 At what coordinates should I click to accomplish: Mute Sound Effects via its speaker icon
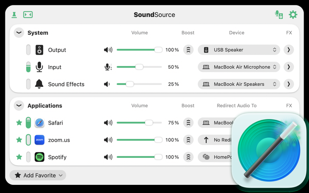[x=107, y=84]
